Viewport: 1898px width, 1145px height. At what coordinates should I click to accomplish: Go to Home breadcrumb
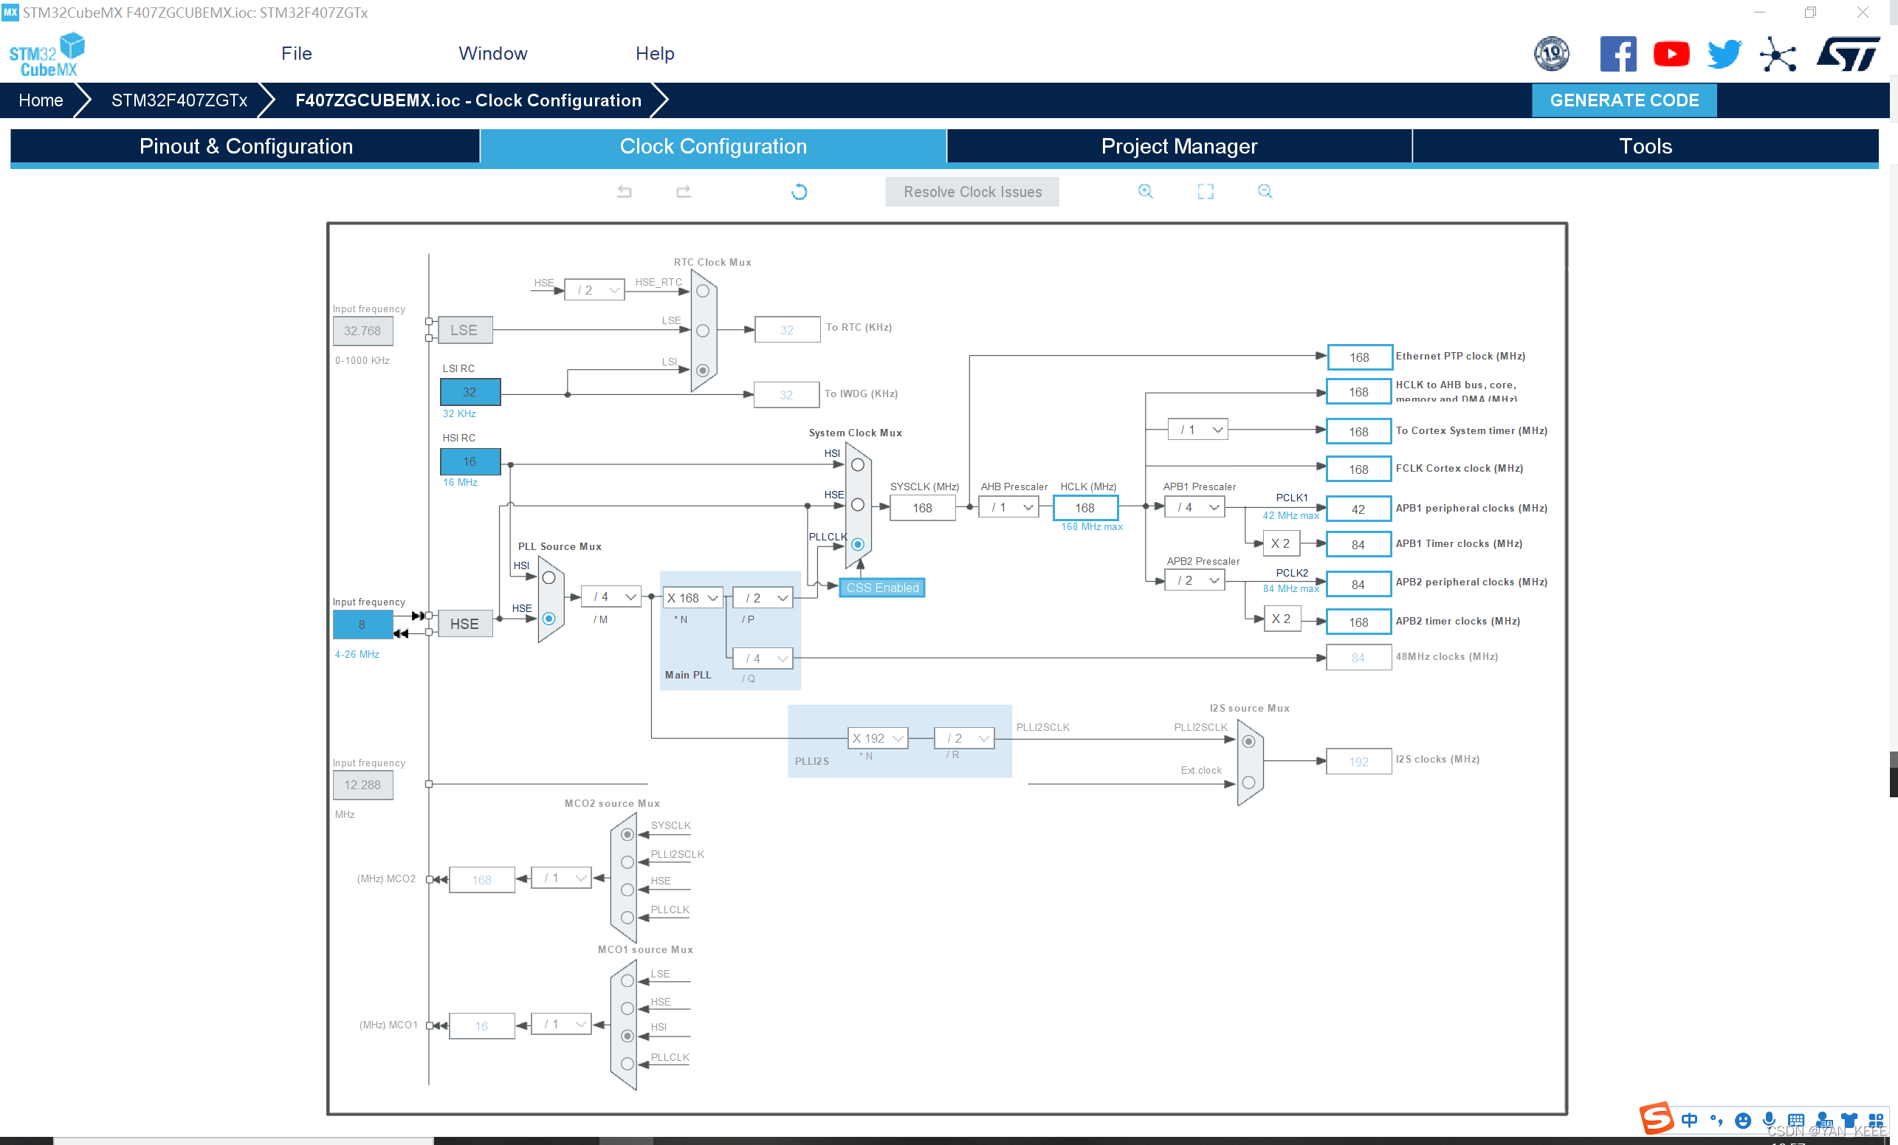pyautogui.click(x=41, y=100)
